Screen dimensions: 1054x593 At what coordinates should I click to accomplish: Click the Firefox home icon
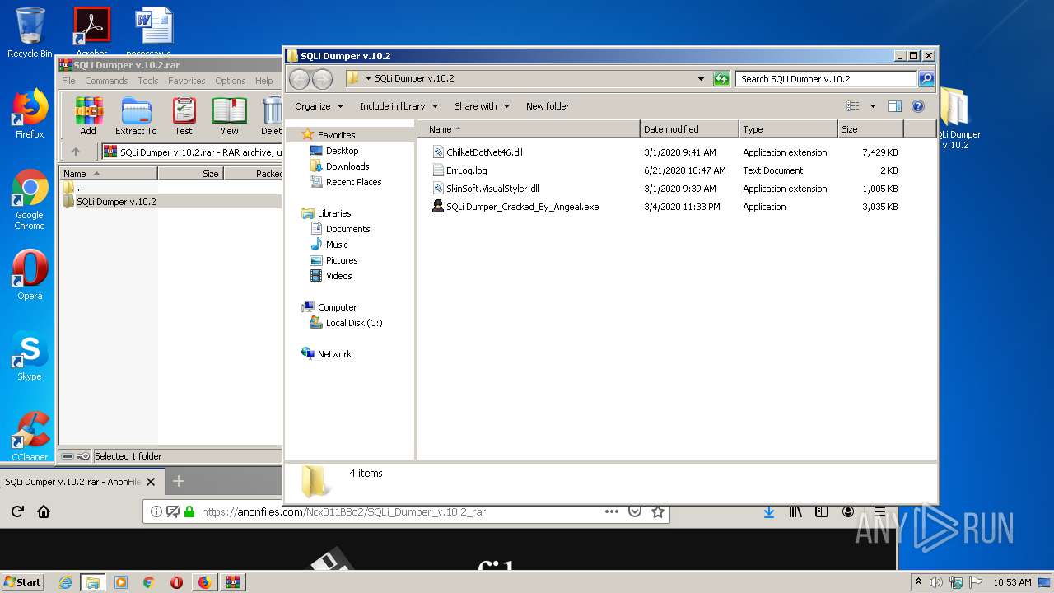[44, 511]
